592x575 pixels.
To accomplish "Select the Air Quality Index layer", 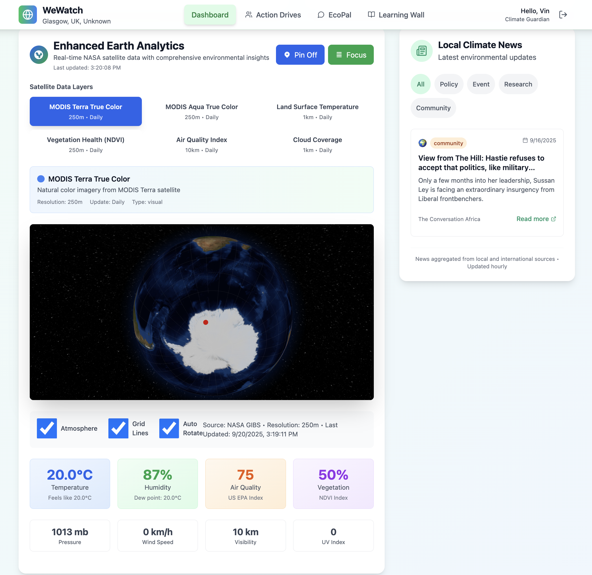I will [201, 144].
